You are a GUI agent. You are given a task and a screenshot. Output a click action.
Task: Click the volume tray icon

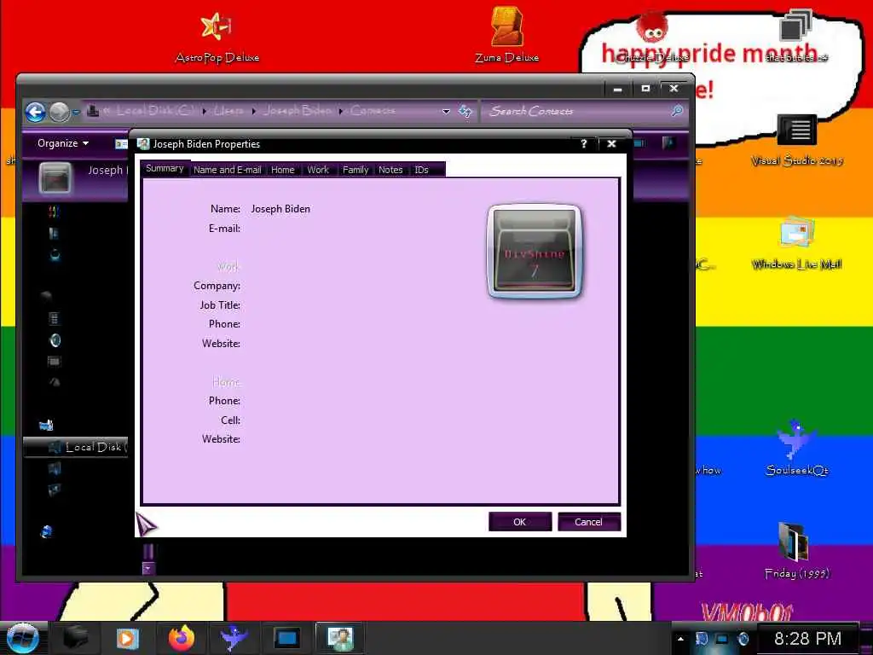pyautogui.click(x=743, y=639)
